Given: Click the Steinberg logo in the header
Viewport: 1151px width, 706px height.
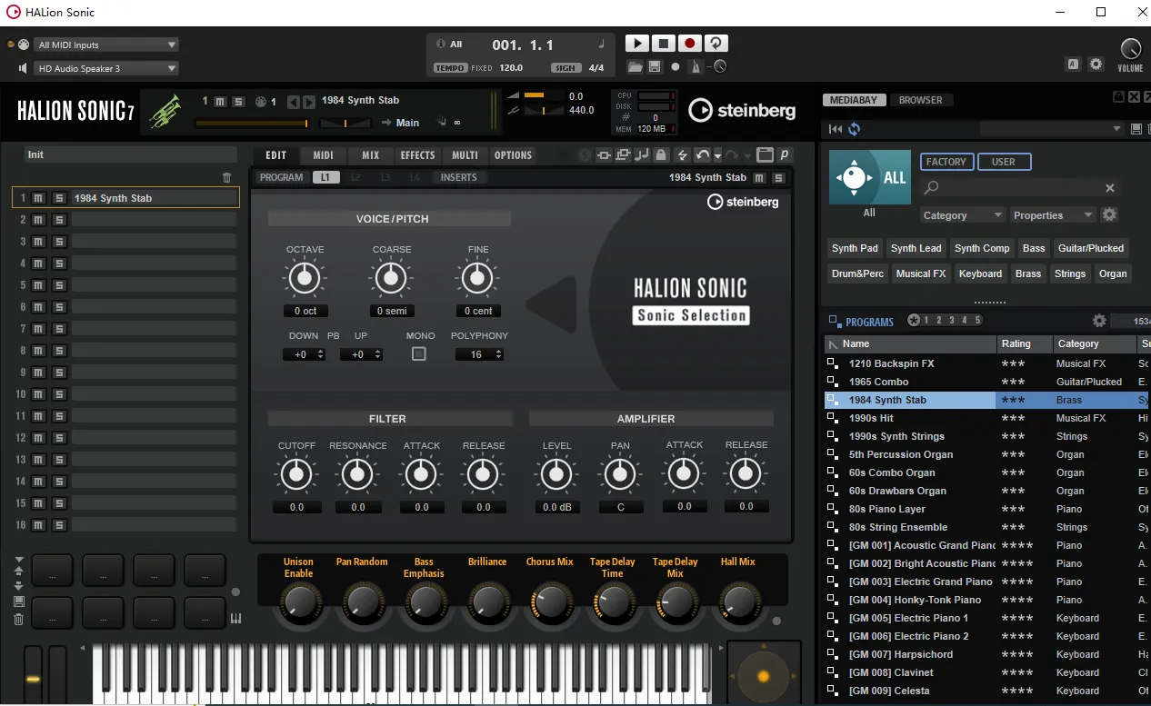Looking at the screenshot, I should [742, 111].
